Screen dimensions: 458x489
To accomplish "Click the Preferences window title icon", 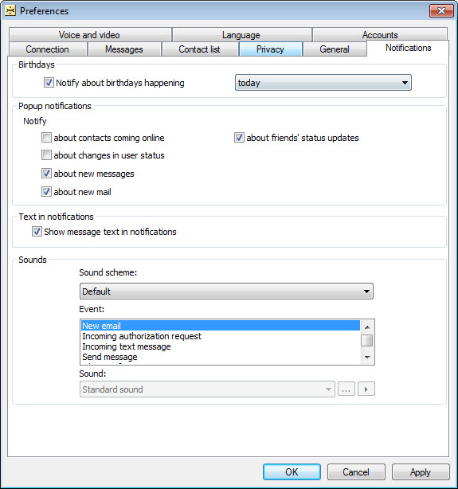I will click(x=10, y=10).
